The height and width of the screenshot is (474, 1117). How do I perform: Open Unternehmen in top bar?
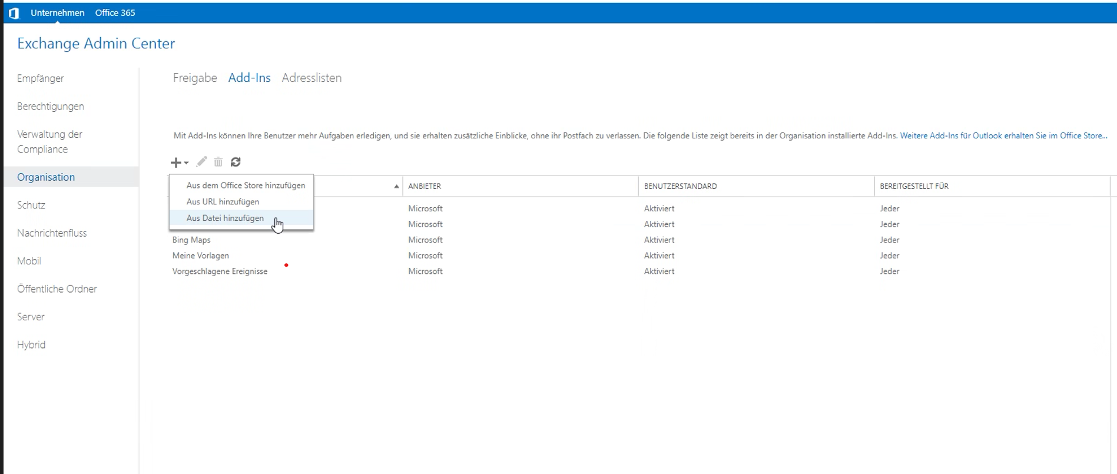pyautogui.click(x=57, y=13)
